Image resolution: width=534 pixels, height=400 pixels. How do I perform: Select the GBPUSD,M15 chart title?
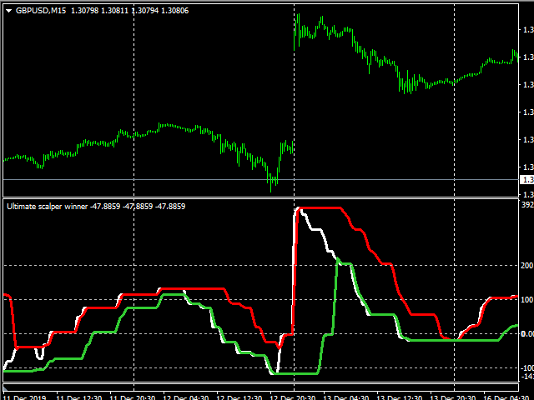point(41,11)
